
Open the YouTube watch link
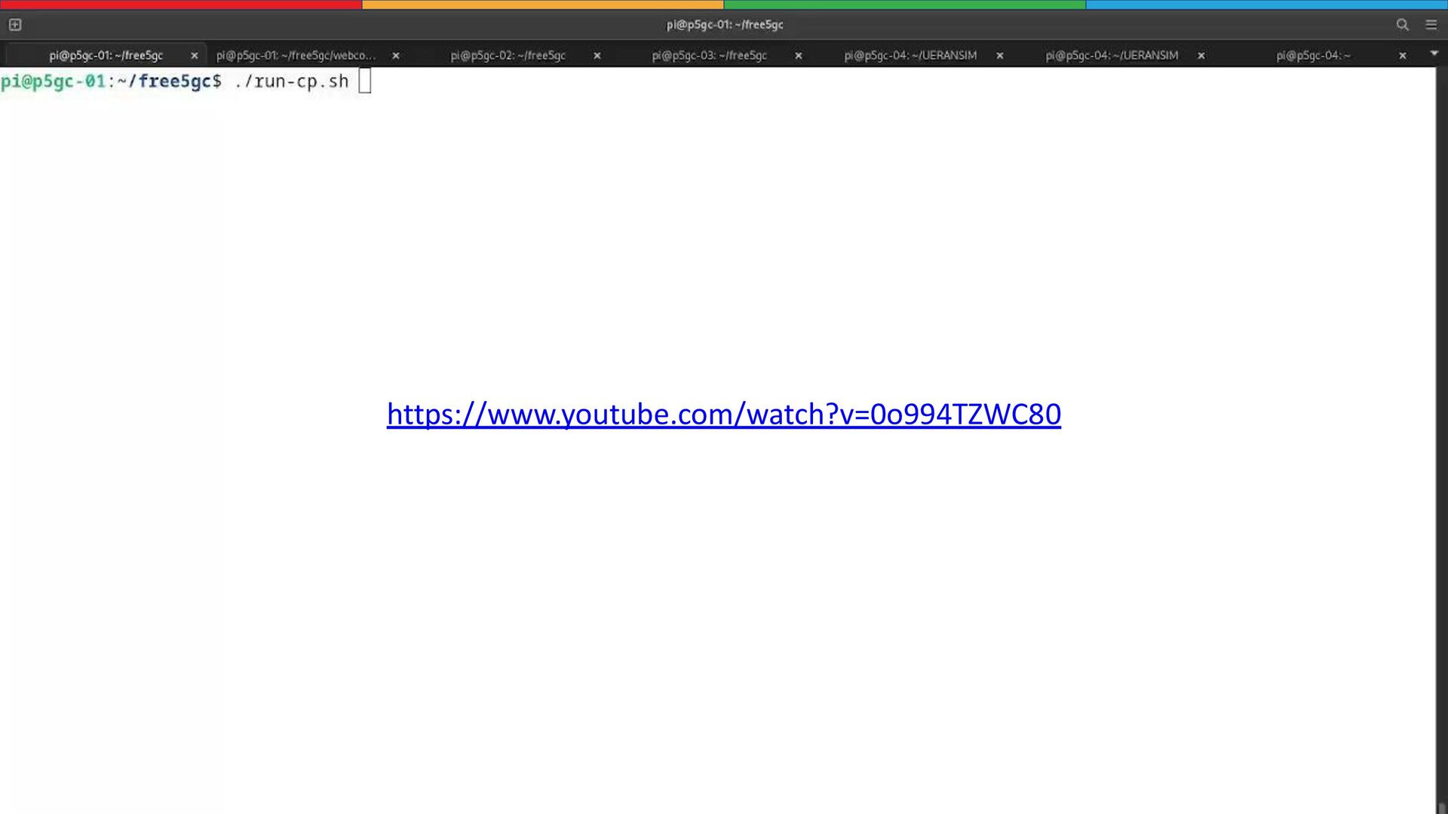pos(724,415)
